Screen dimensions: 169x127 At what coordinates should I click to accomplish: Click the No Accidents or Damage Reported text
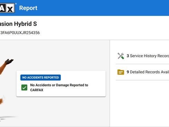tap(59, 87)
